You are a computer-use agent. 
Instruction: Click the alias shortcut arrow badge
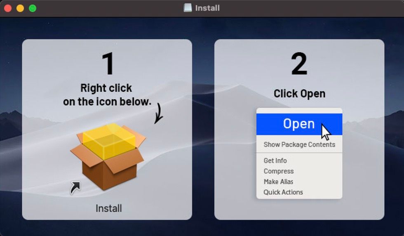point(75,188)
